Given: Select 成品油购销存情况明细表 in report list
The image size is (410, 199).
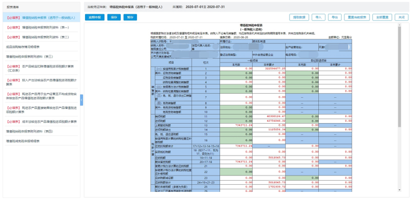Looking at the screenshot, I should (x=23, y=47).
